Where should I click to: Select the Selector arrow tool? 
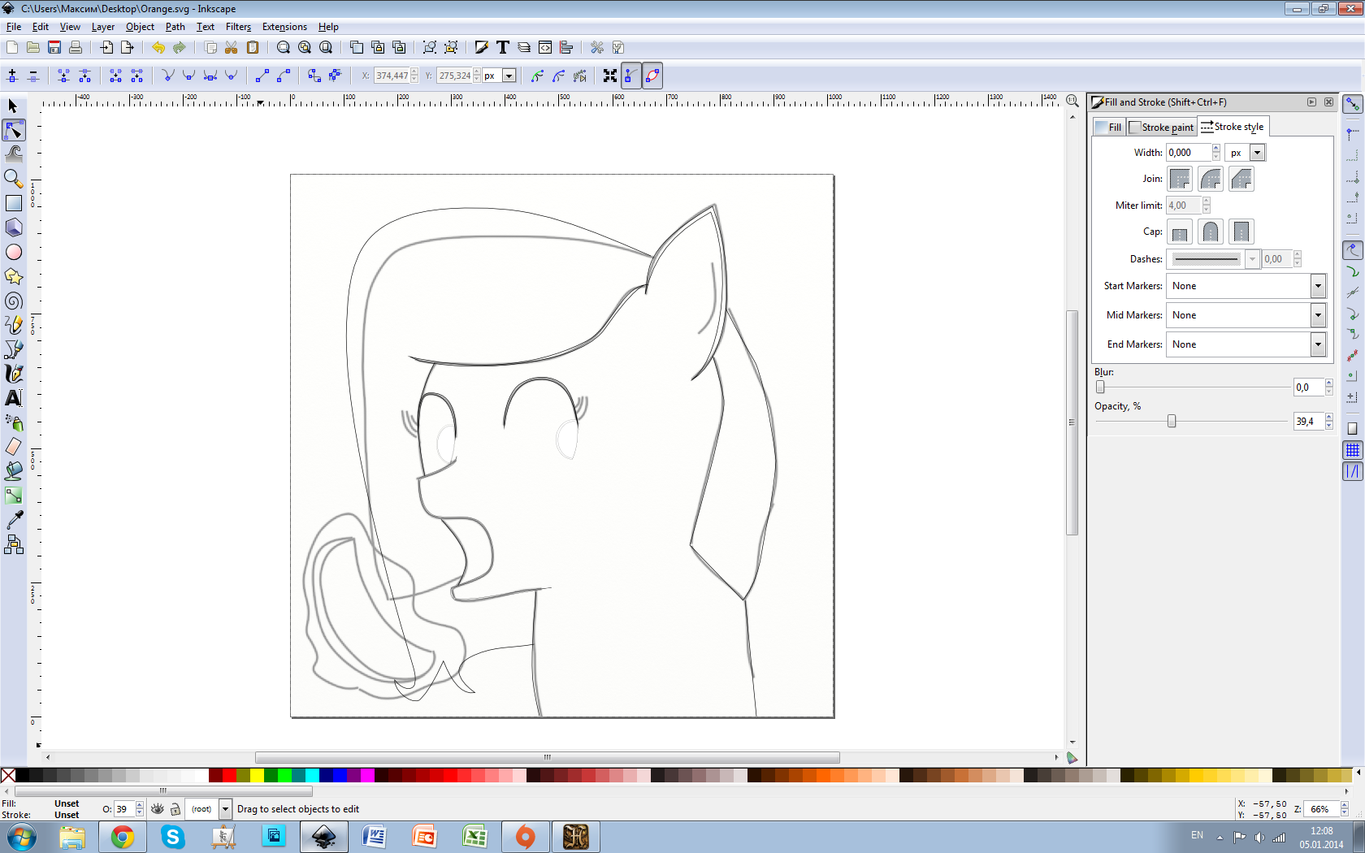(x=13, y=106)
